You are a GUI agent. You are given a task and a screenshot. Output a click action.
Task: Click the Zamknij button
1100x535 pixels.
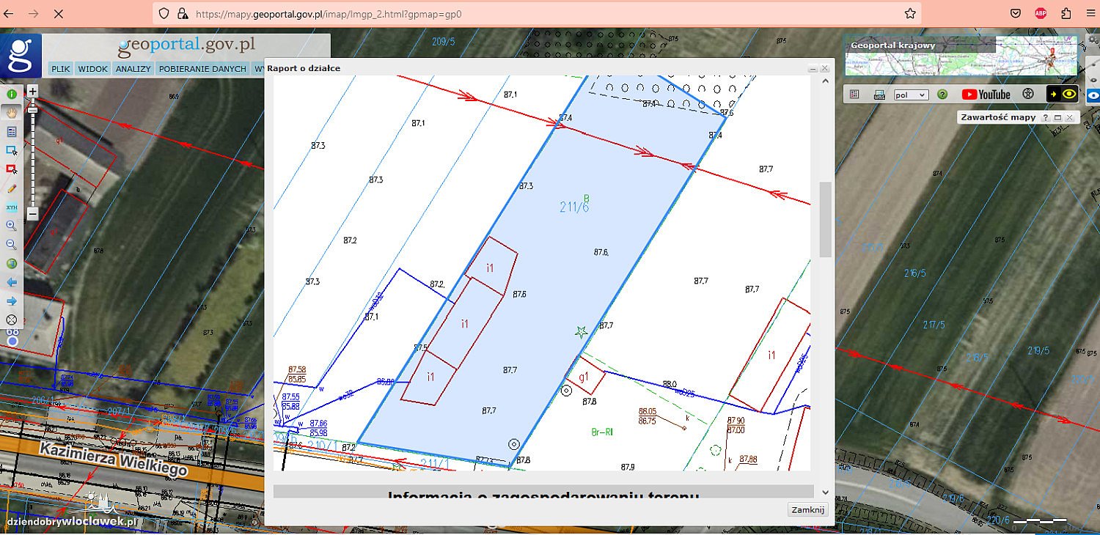click(807, 510)
